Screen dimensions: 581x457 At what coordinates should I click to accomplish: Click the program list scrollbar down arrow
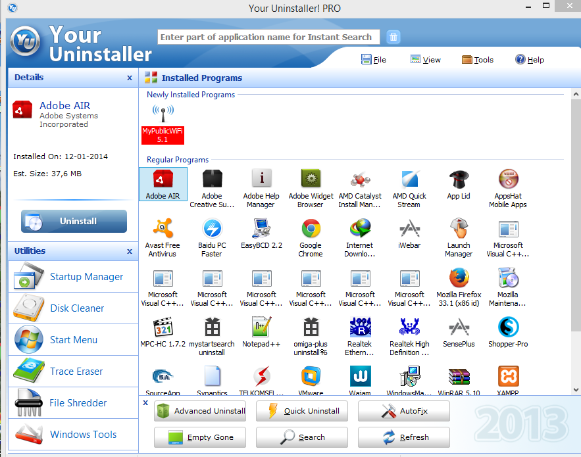tap(576, 389)
